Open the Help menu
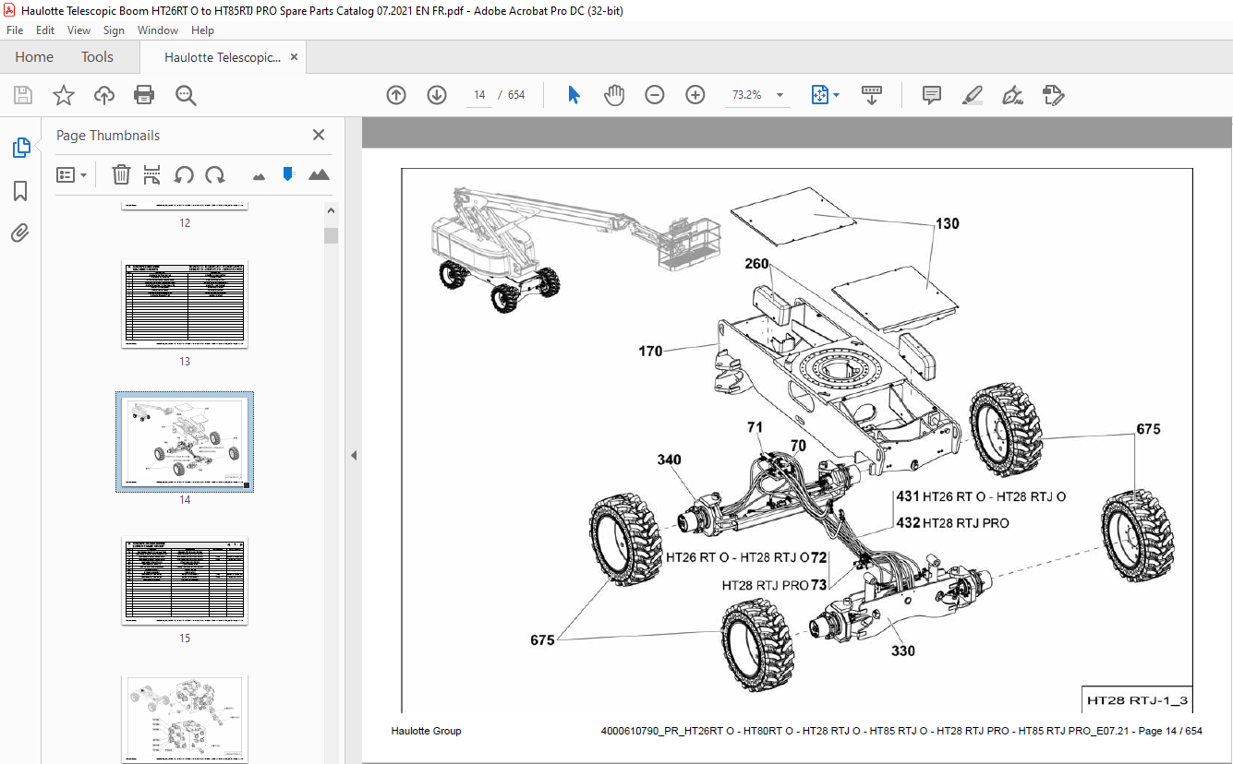This screenshot has height=764, width=1233. (x=202, y=30)
